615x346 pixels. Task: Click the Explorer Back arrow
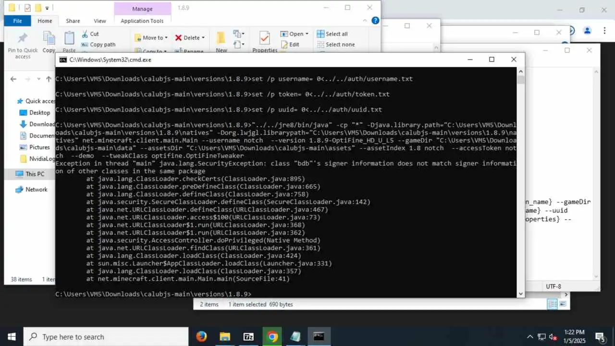(13, 79)
